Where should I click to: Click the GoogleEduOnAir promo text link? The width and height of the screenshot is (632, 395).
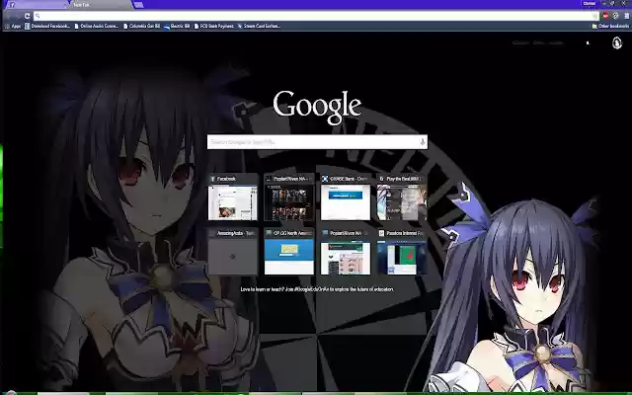click(317, 289)
